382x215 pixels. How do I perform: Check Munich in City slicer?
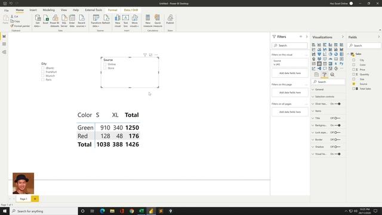point(43,76)
